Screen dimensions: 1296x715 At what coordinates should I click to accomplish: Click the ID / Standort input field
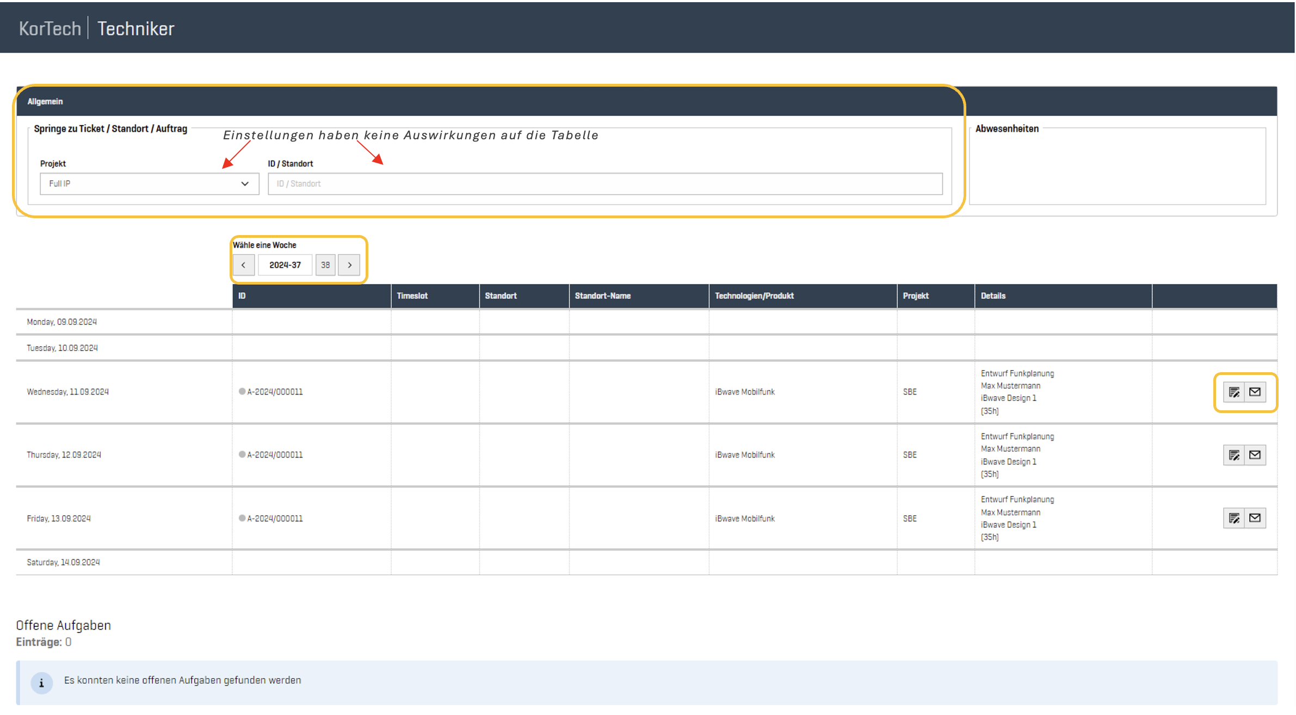click(x=604, y=184)
